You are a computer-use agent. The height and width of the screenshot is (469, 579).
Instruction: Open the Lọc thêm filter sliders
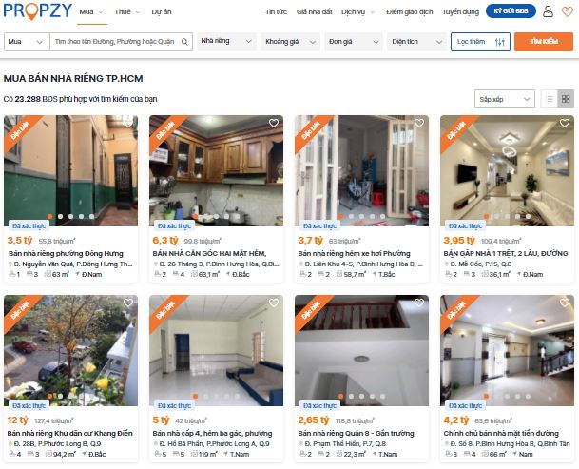pyautogui.click(x=480, y=42)
